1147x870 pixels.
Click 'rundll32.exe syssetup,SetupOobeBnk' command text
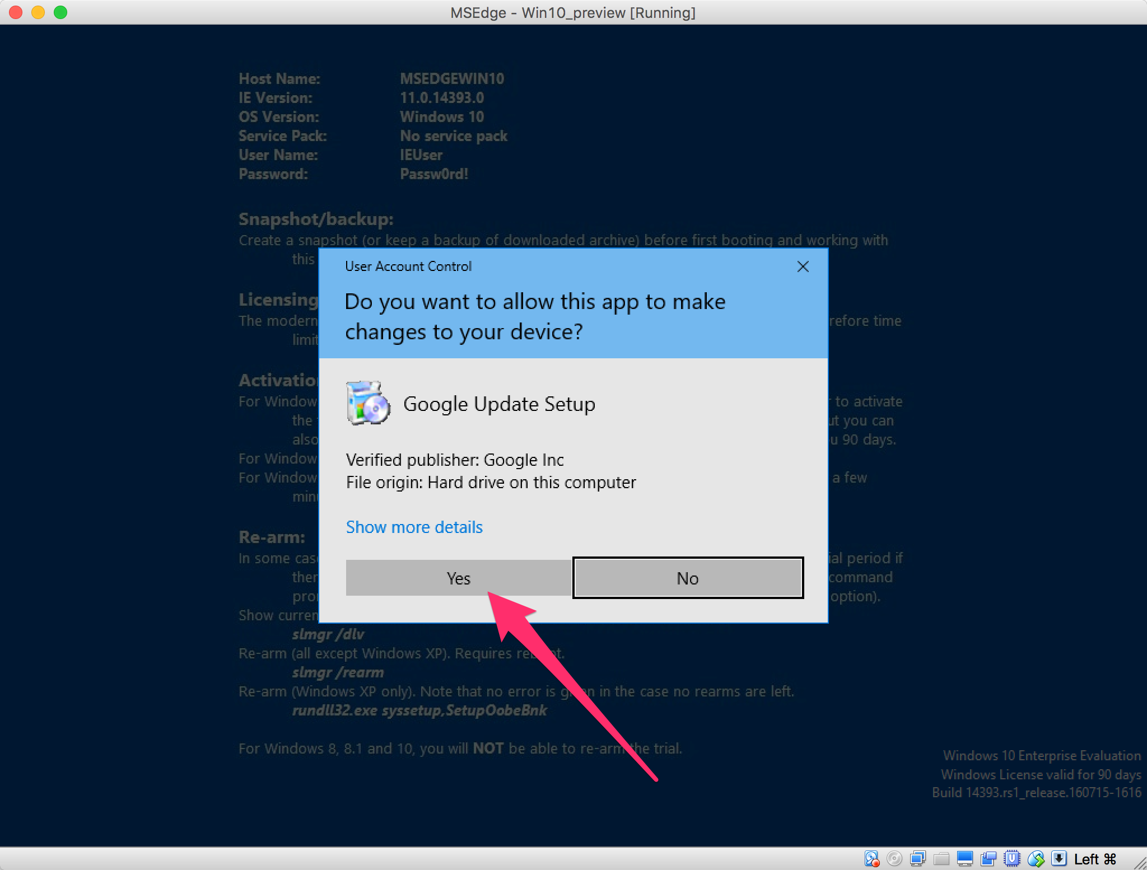[x=419, y=710]
